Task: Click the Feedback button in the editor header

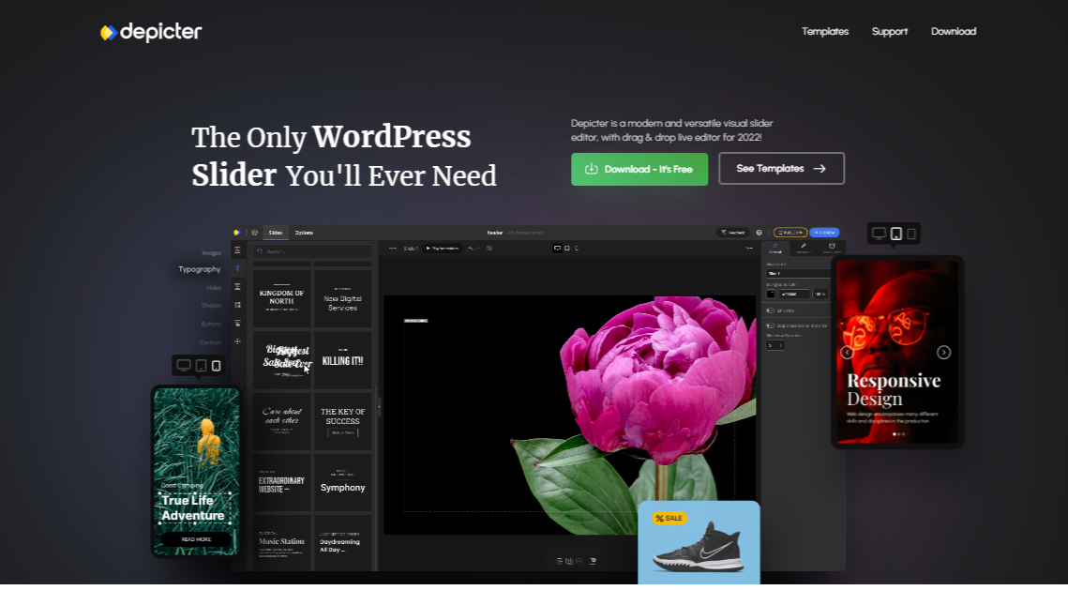Action: tap(733, 233)
